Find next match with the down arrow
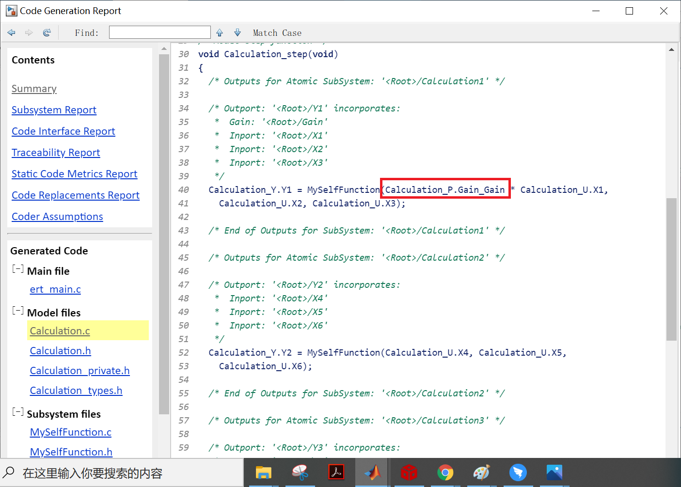 (238, 32)
